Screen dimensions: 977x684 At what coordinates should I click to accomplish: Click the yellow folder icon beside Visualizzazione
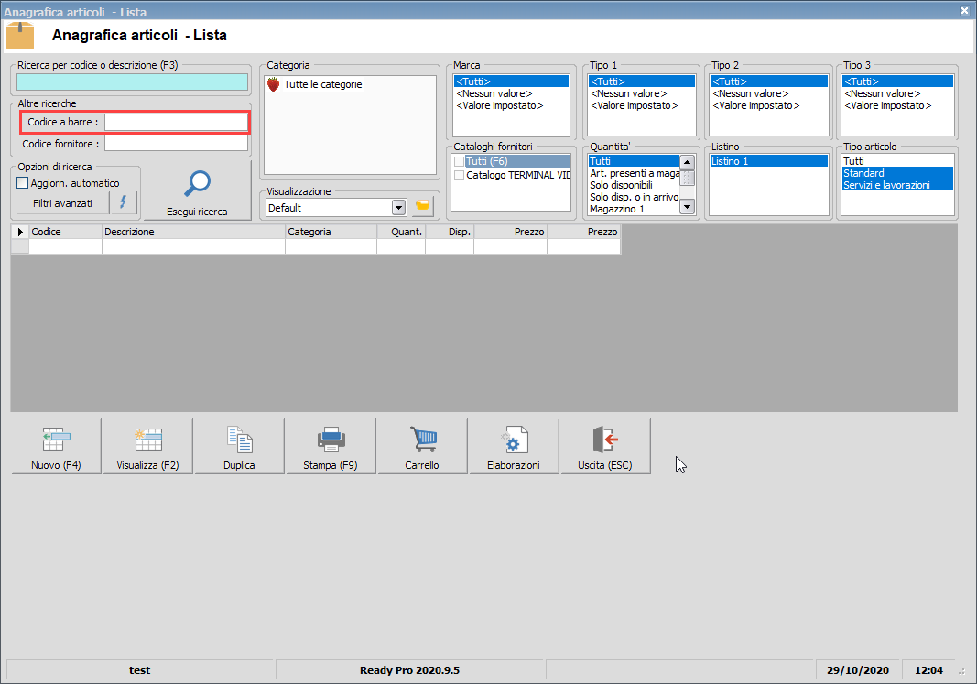(422, 207)
